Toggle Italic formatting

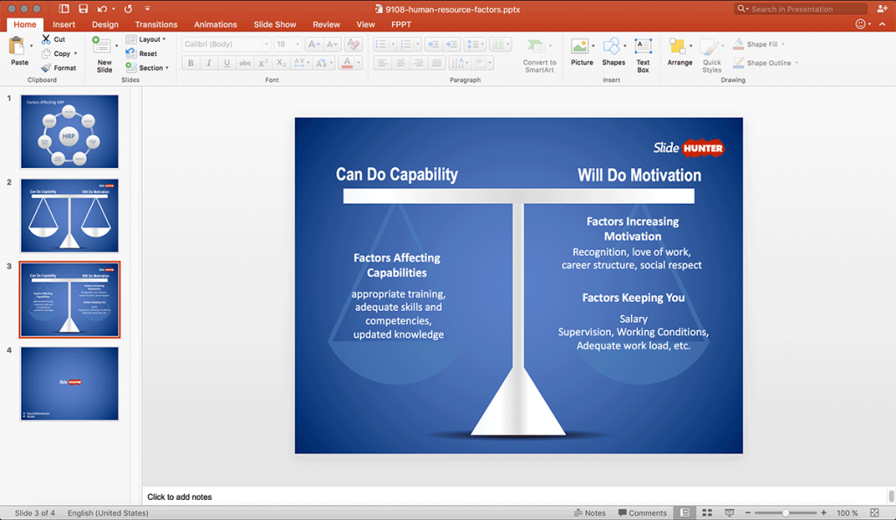[208, 63]
